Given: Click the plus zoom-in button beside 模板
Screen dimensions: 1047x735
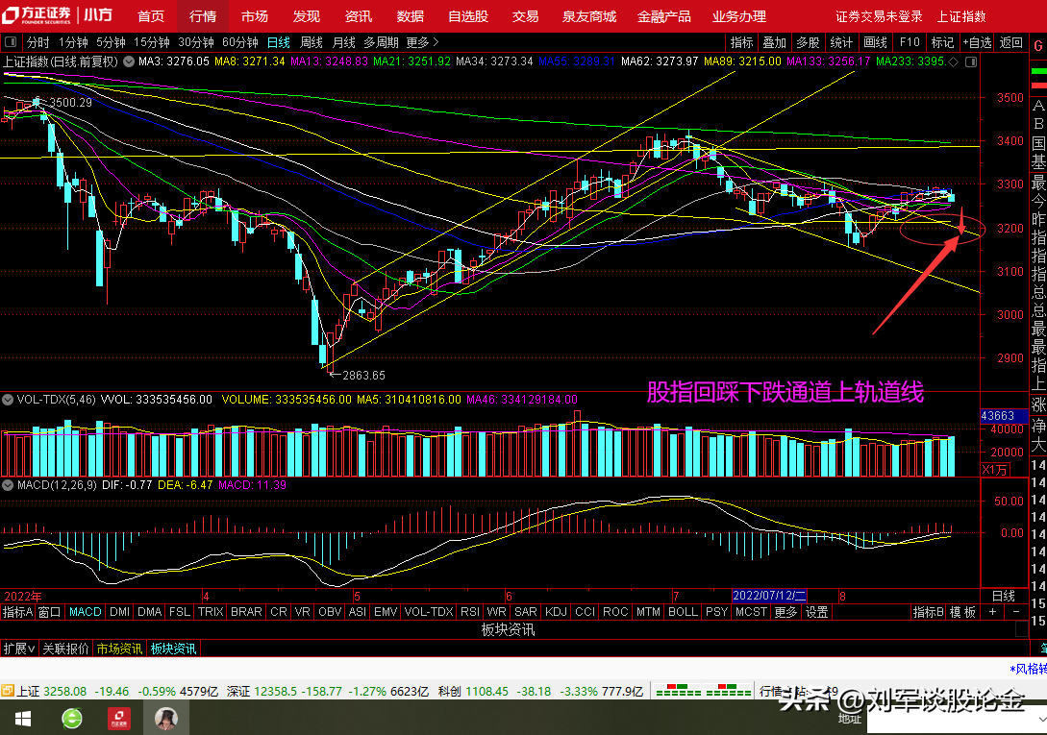Looking at the screenshot, I should (994, 612).
